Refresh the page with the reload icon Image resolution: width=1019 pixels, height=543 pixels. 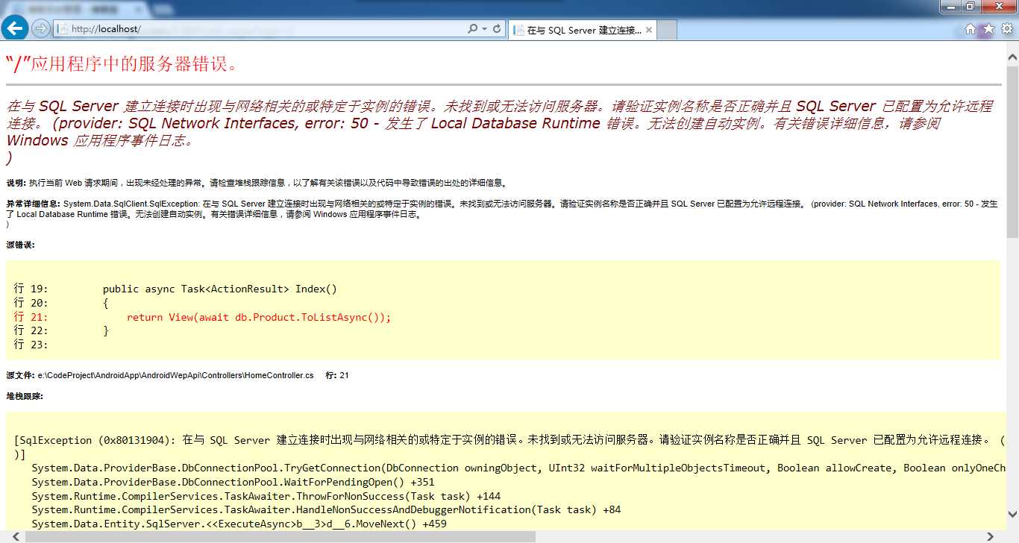click(x=498, y=28)
